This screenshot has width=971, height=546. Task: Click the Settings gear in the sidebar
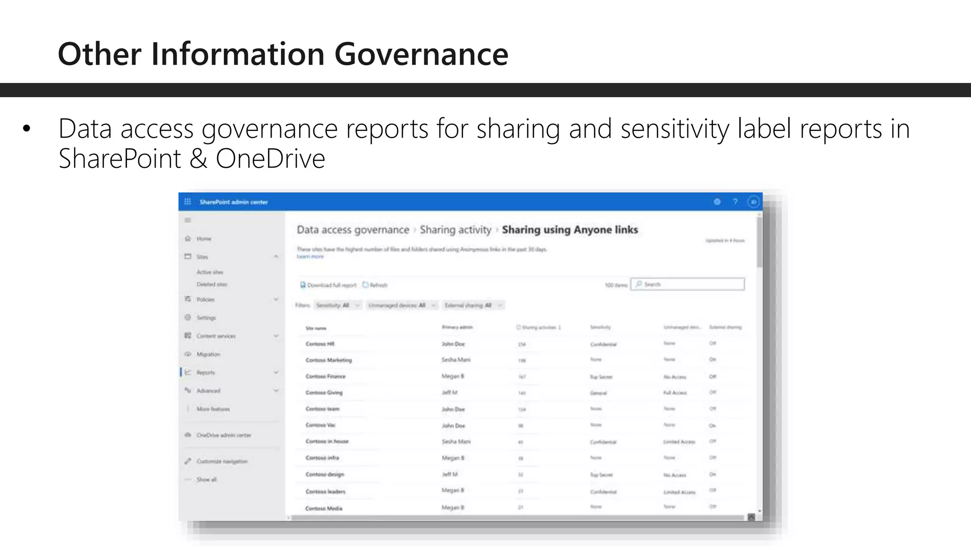click(x=188, y=317)
